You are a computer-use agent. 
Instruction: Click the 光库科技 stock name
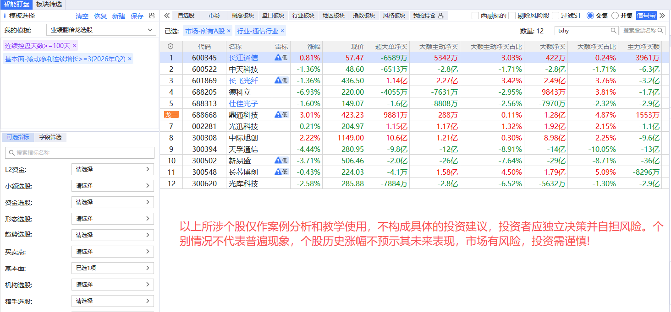[243, 183]
